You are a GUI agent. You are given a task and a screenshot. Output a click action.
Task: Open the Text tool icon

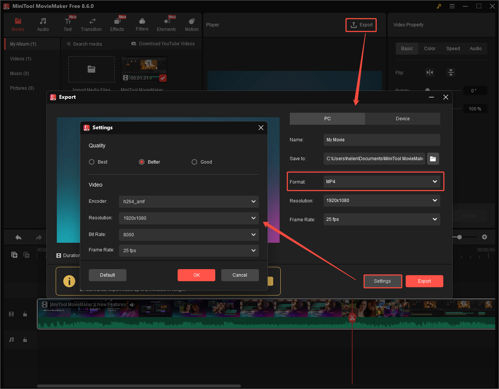pyautogui.click(x=68, y=21)
